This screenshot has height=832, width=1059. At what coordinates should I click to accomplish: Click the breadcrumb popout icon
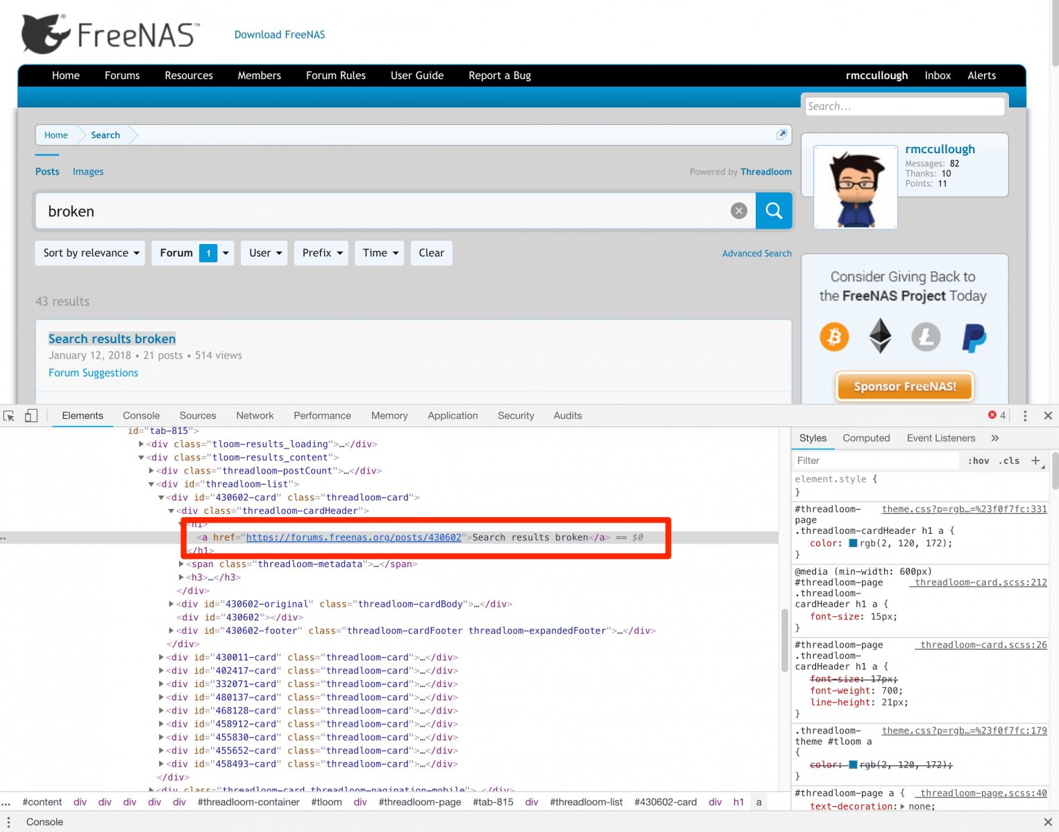(x=781, y=135)
